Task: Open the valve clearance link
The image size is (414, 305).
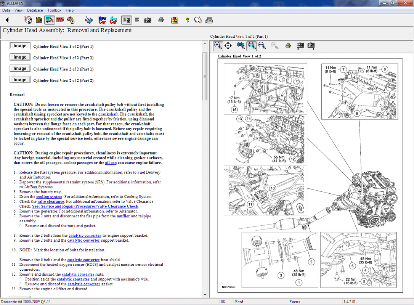Action: (x=51, y=201)
